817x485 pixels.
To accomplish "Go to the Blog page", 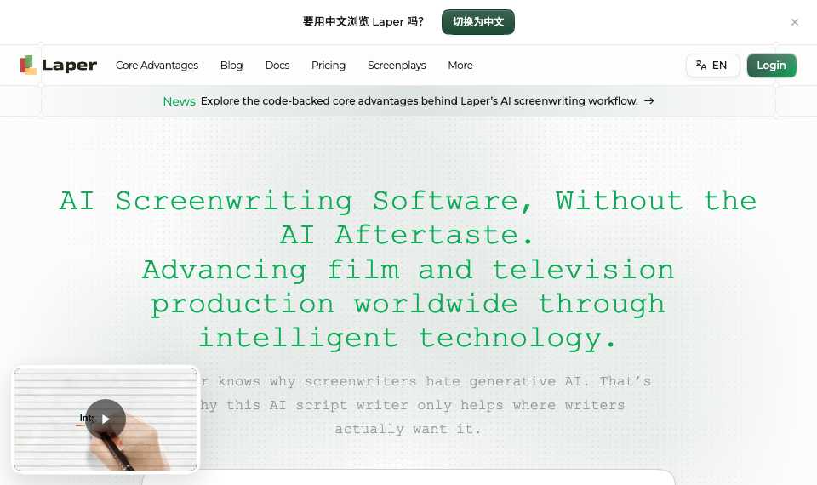I will click(231, 66).
